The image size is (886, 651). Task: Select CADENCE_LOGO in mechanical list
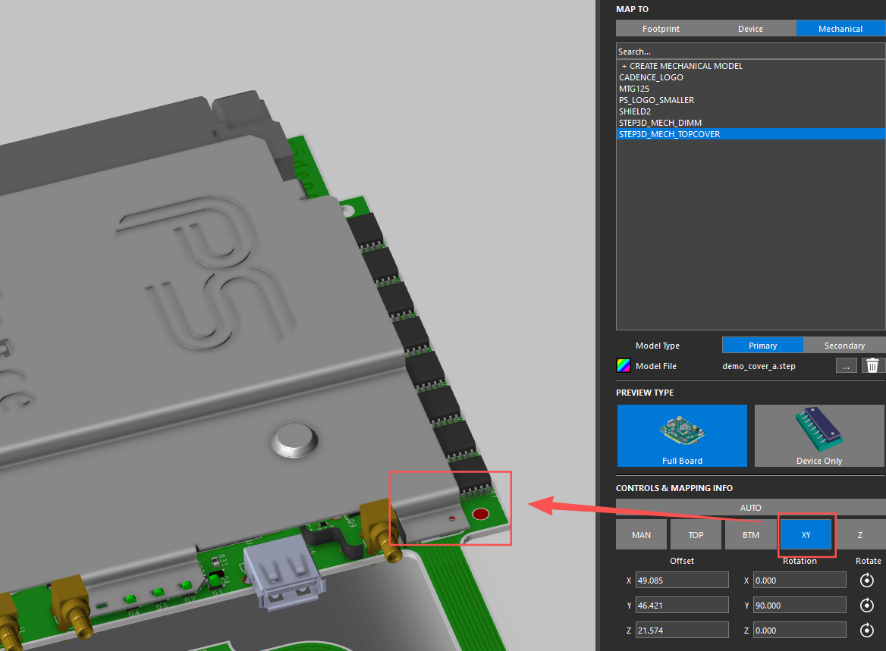coord(651,77)
